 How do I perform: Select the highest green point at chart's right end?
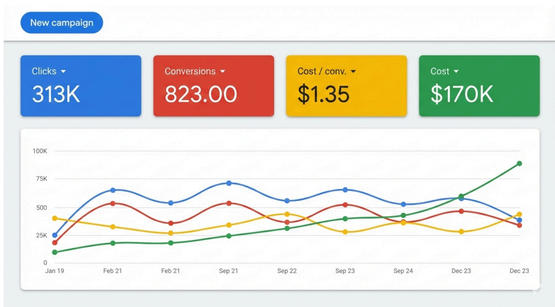click(519, 163)
